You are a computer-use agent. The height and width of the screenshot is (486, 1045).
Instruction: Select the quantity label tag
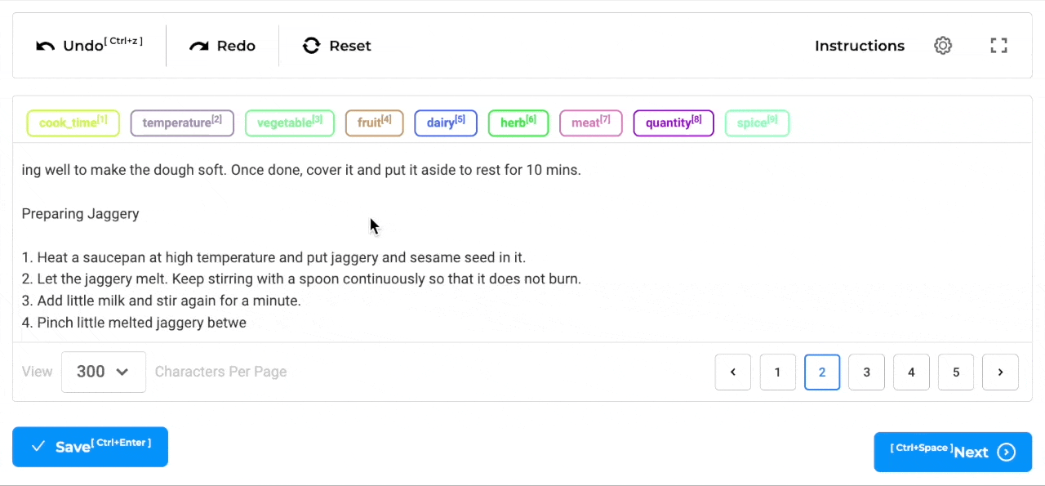[x=674, y=123]
